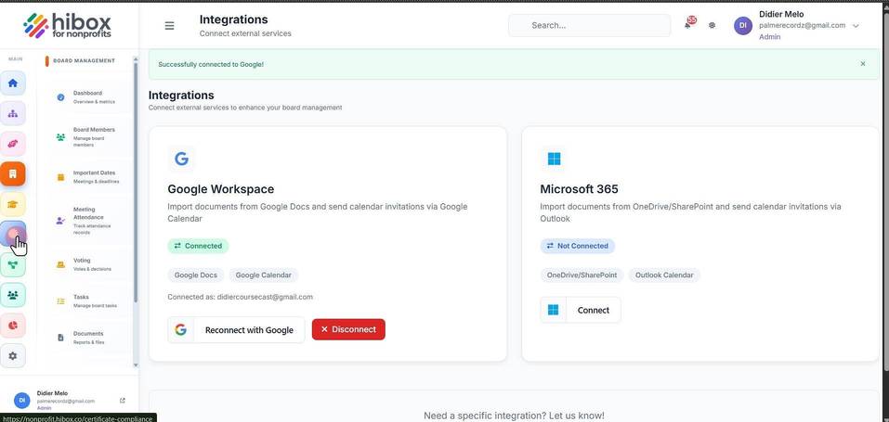Viewport: 889px width, 422px height.
Task: Select the Google G logo on Workspace card
Action: click(181, 159)
